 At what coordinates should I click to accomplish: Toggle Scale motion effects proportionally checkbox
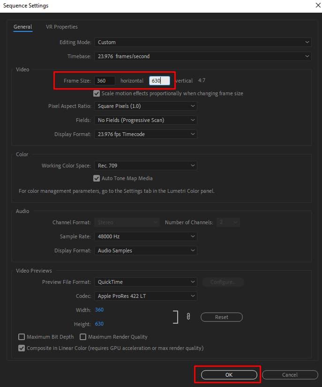97,93
